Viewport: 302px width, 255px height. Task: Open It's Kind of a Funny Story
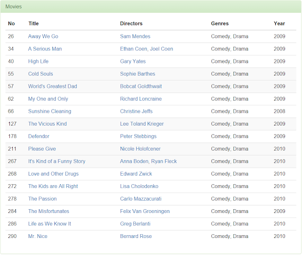tap(57, 161)
